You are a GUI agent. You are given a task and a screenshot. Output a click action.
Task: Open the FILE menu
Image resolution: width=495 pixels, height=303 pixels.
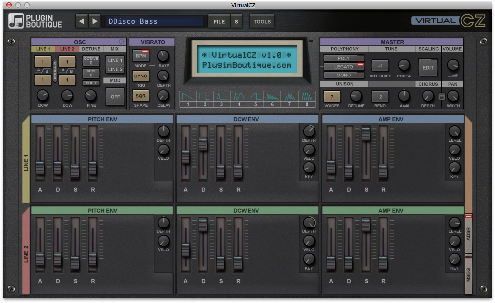pyautogui.click(x=219, y=21)
